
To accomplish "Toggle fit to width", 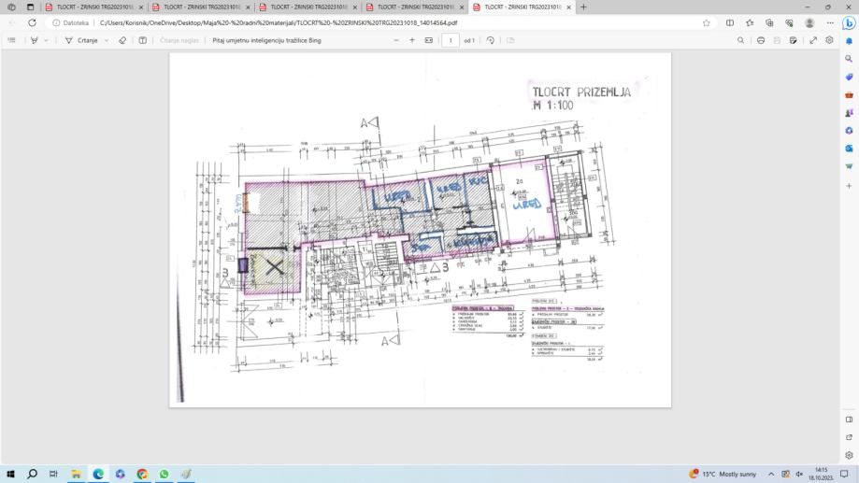I will tap(428, 40).
